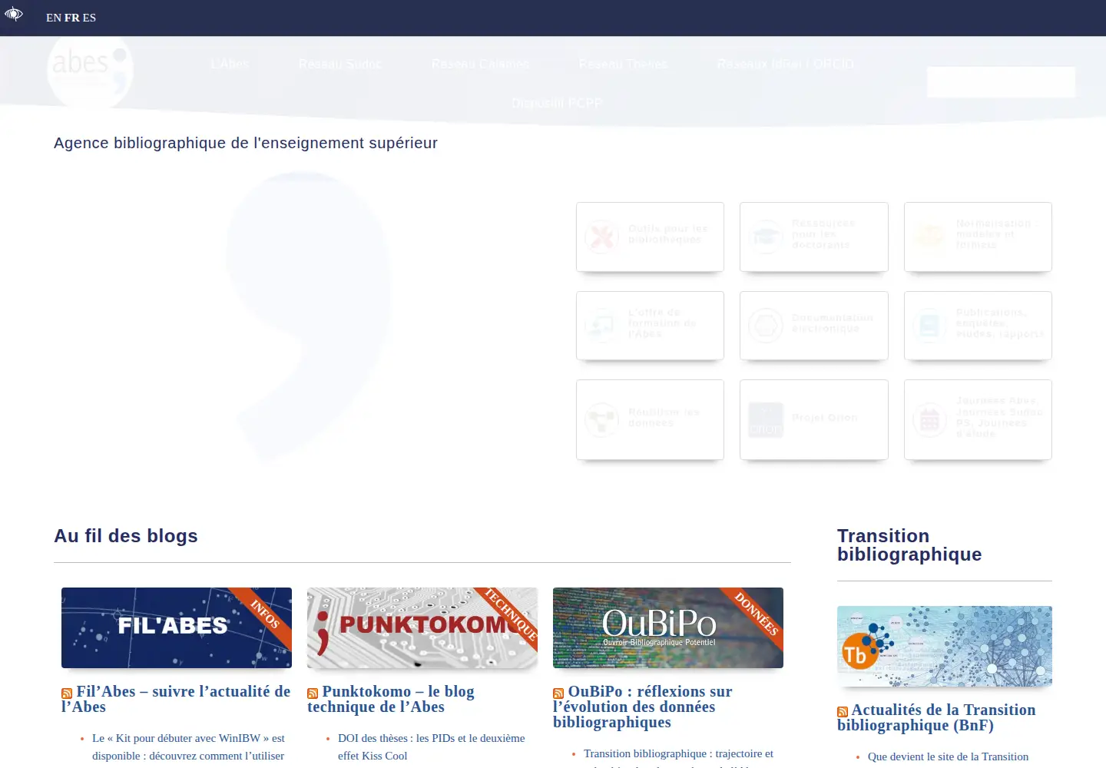The height and width of the screenshot is (768, 1106).
Task: Click the search field in the header
Action: (1001, 82)
